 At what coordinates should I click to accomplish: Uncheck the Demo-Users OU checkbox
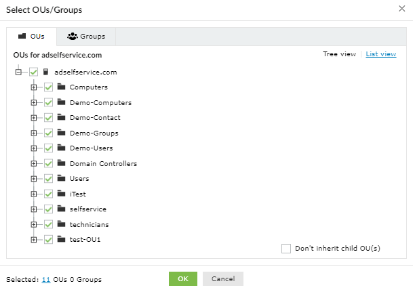coord(48,148)
